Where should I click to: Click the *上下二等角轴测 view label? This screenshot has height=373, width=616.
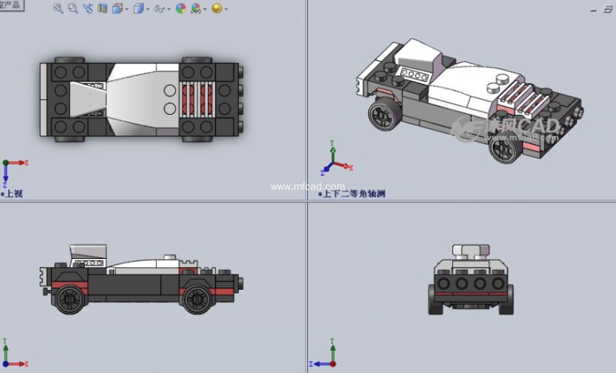pos(352,194)
